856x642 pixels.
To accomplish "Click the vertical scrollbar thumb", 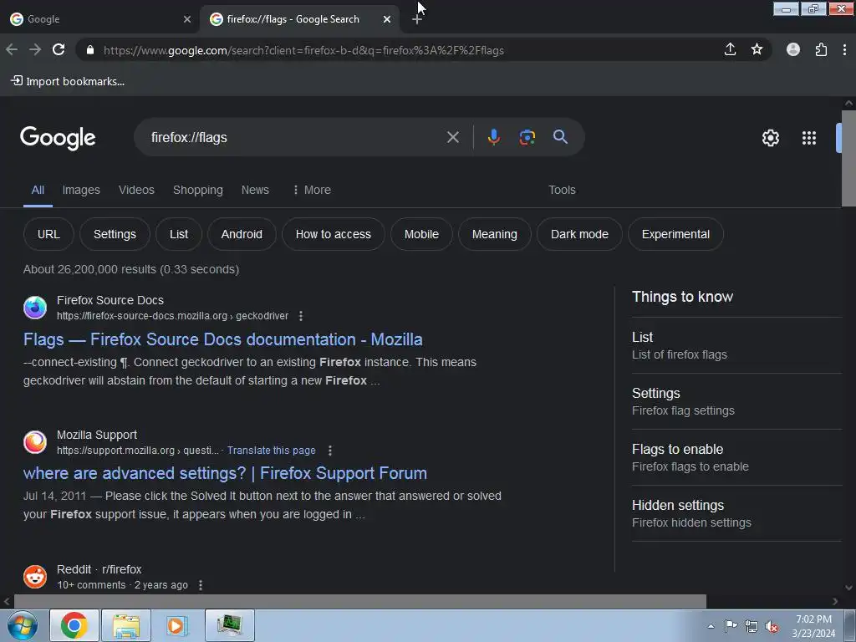I will point(849,158).
